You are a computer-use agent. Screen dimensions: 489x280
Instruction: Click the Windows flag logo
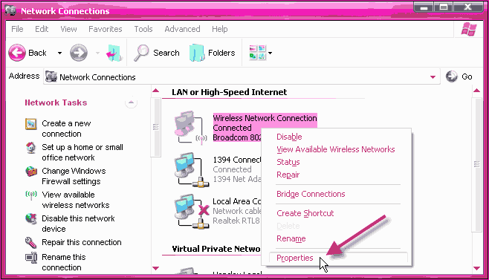[x=469, y=29]
